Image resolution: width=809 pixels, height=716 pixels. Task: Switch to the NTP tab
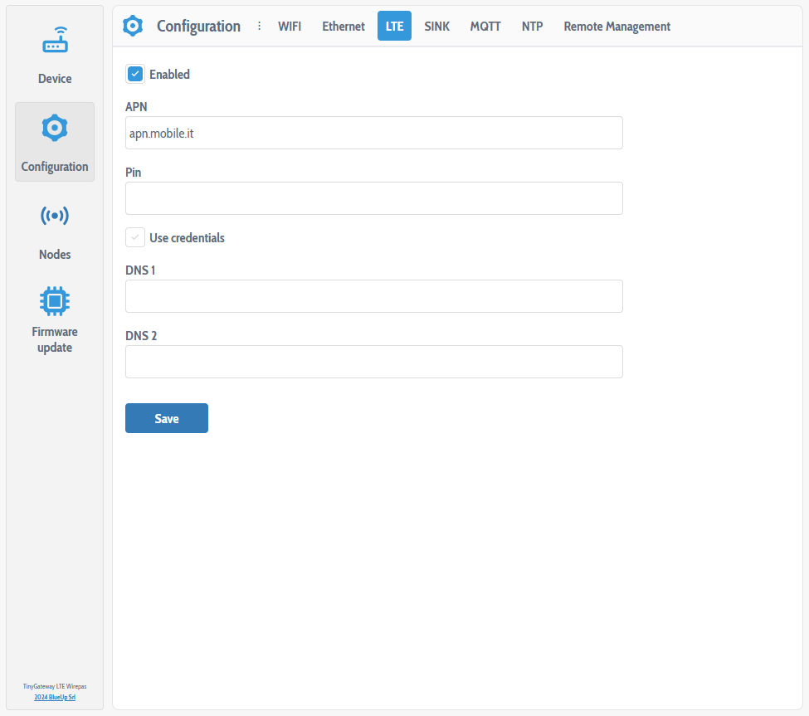coord(533,27)
